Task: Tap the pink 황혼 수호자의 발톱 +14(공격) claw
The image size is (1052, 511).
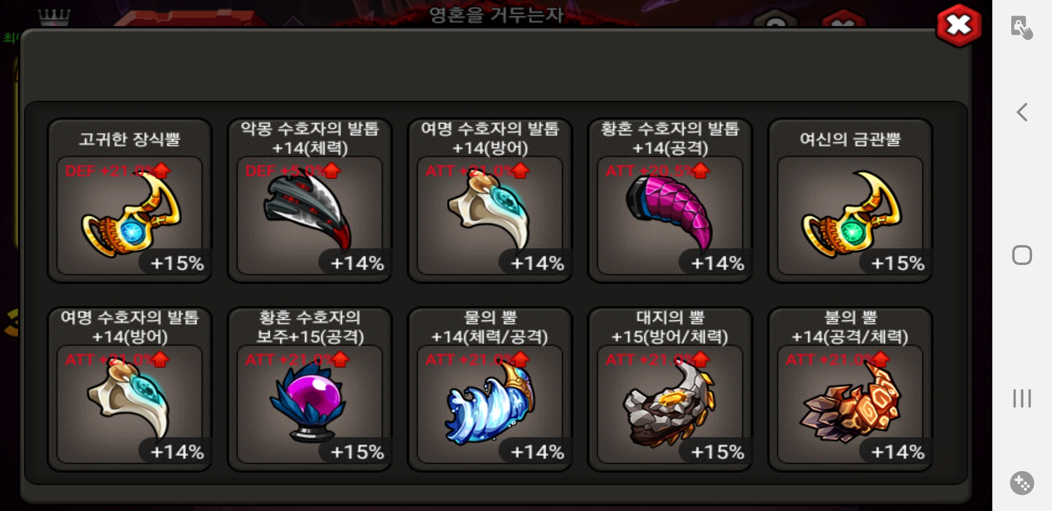Action: 670,201
